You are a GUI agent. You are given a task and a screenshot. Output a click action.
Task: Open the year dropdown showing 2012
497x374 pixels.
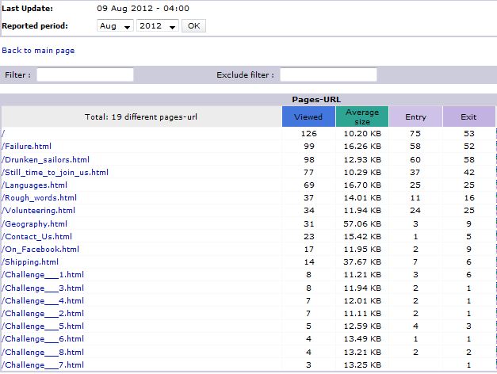[x=157, y=26]
